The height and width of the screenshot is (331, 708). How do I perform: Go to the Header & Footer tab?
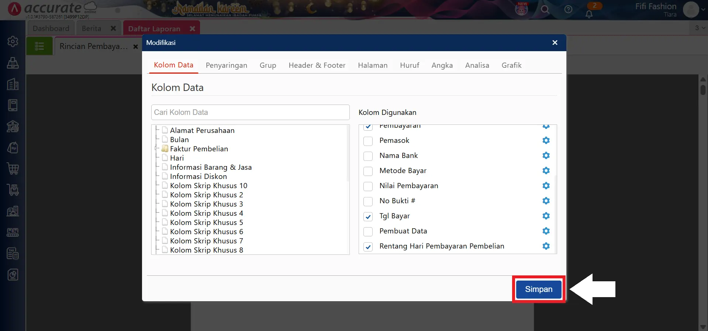317,65
